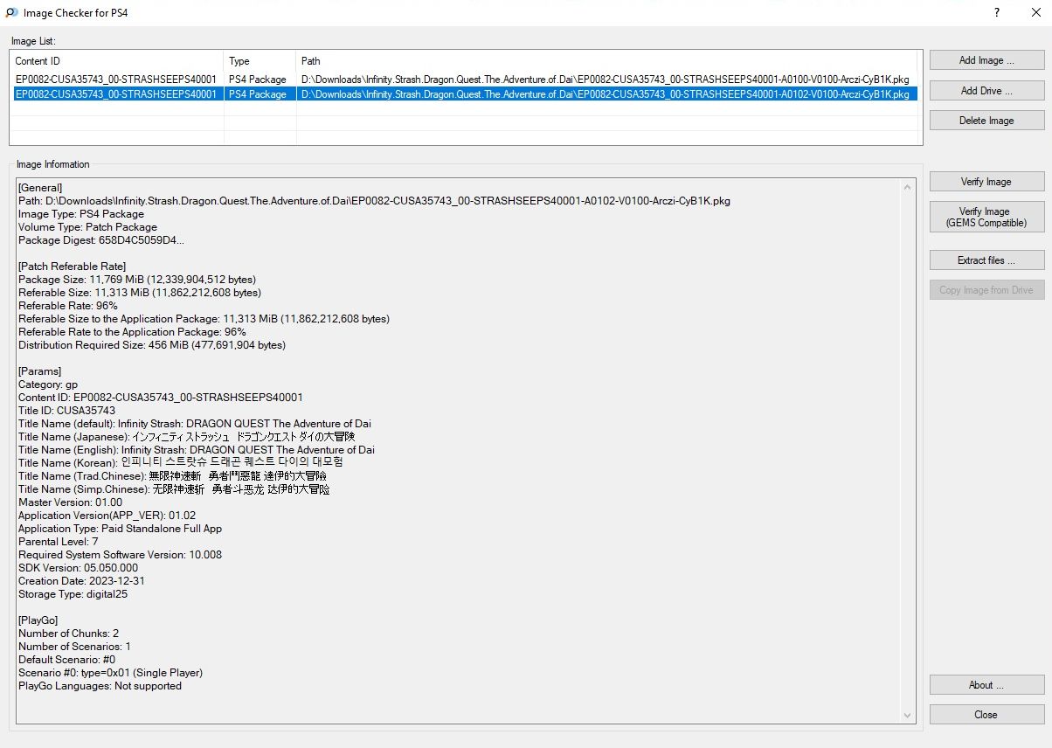Click the Type column header
Image resolution: width=1052 pixels, height=748 pixels.
[260, 61]
